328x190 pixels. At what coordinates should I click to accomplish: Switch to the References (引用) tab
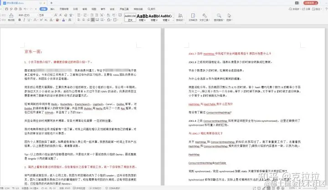point(75,9)
